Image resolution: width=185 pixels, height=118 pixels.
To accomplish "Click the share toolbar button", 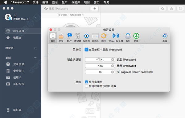I will 171,9.
